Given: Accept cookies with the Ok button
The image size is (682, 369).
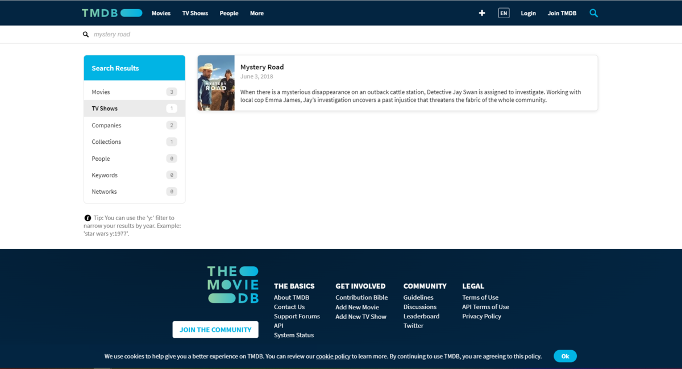Looking at the screenshot, I should click(x=565, y=356).
